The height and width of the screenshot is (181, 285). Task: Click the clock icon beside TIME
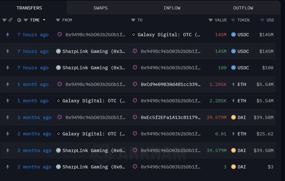point(19,20)
